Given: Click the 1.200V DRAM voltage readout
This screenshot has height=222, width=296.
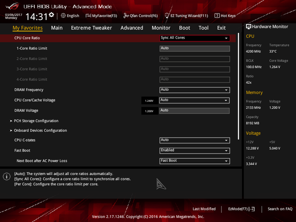Looking at the screenshot, I should (x=149, y=111).
